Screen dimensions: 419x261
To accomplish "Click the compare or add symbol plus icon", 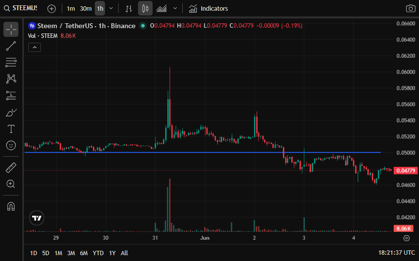I will click(x=52, y=9).
